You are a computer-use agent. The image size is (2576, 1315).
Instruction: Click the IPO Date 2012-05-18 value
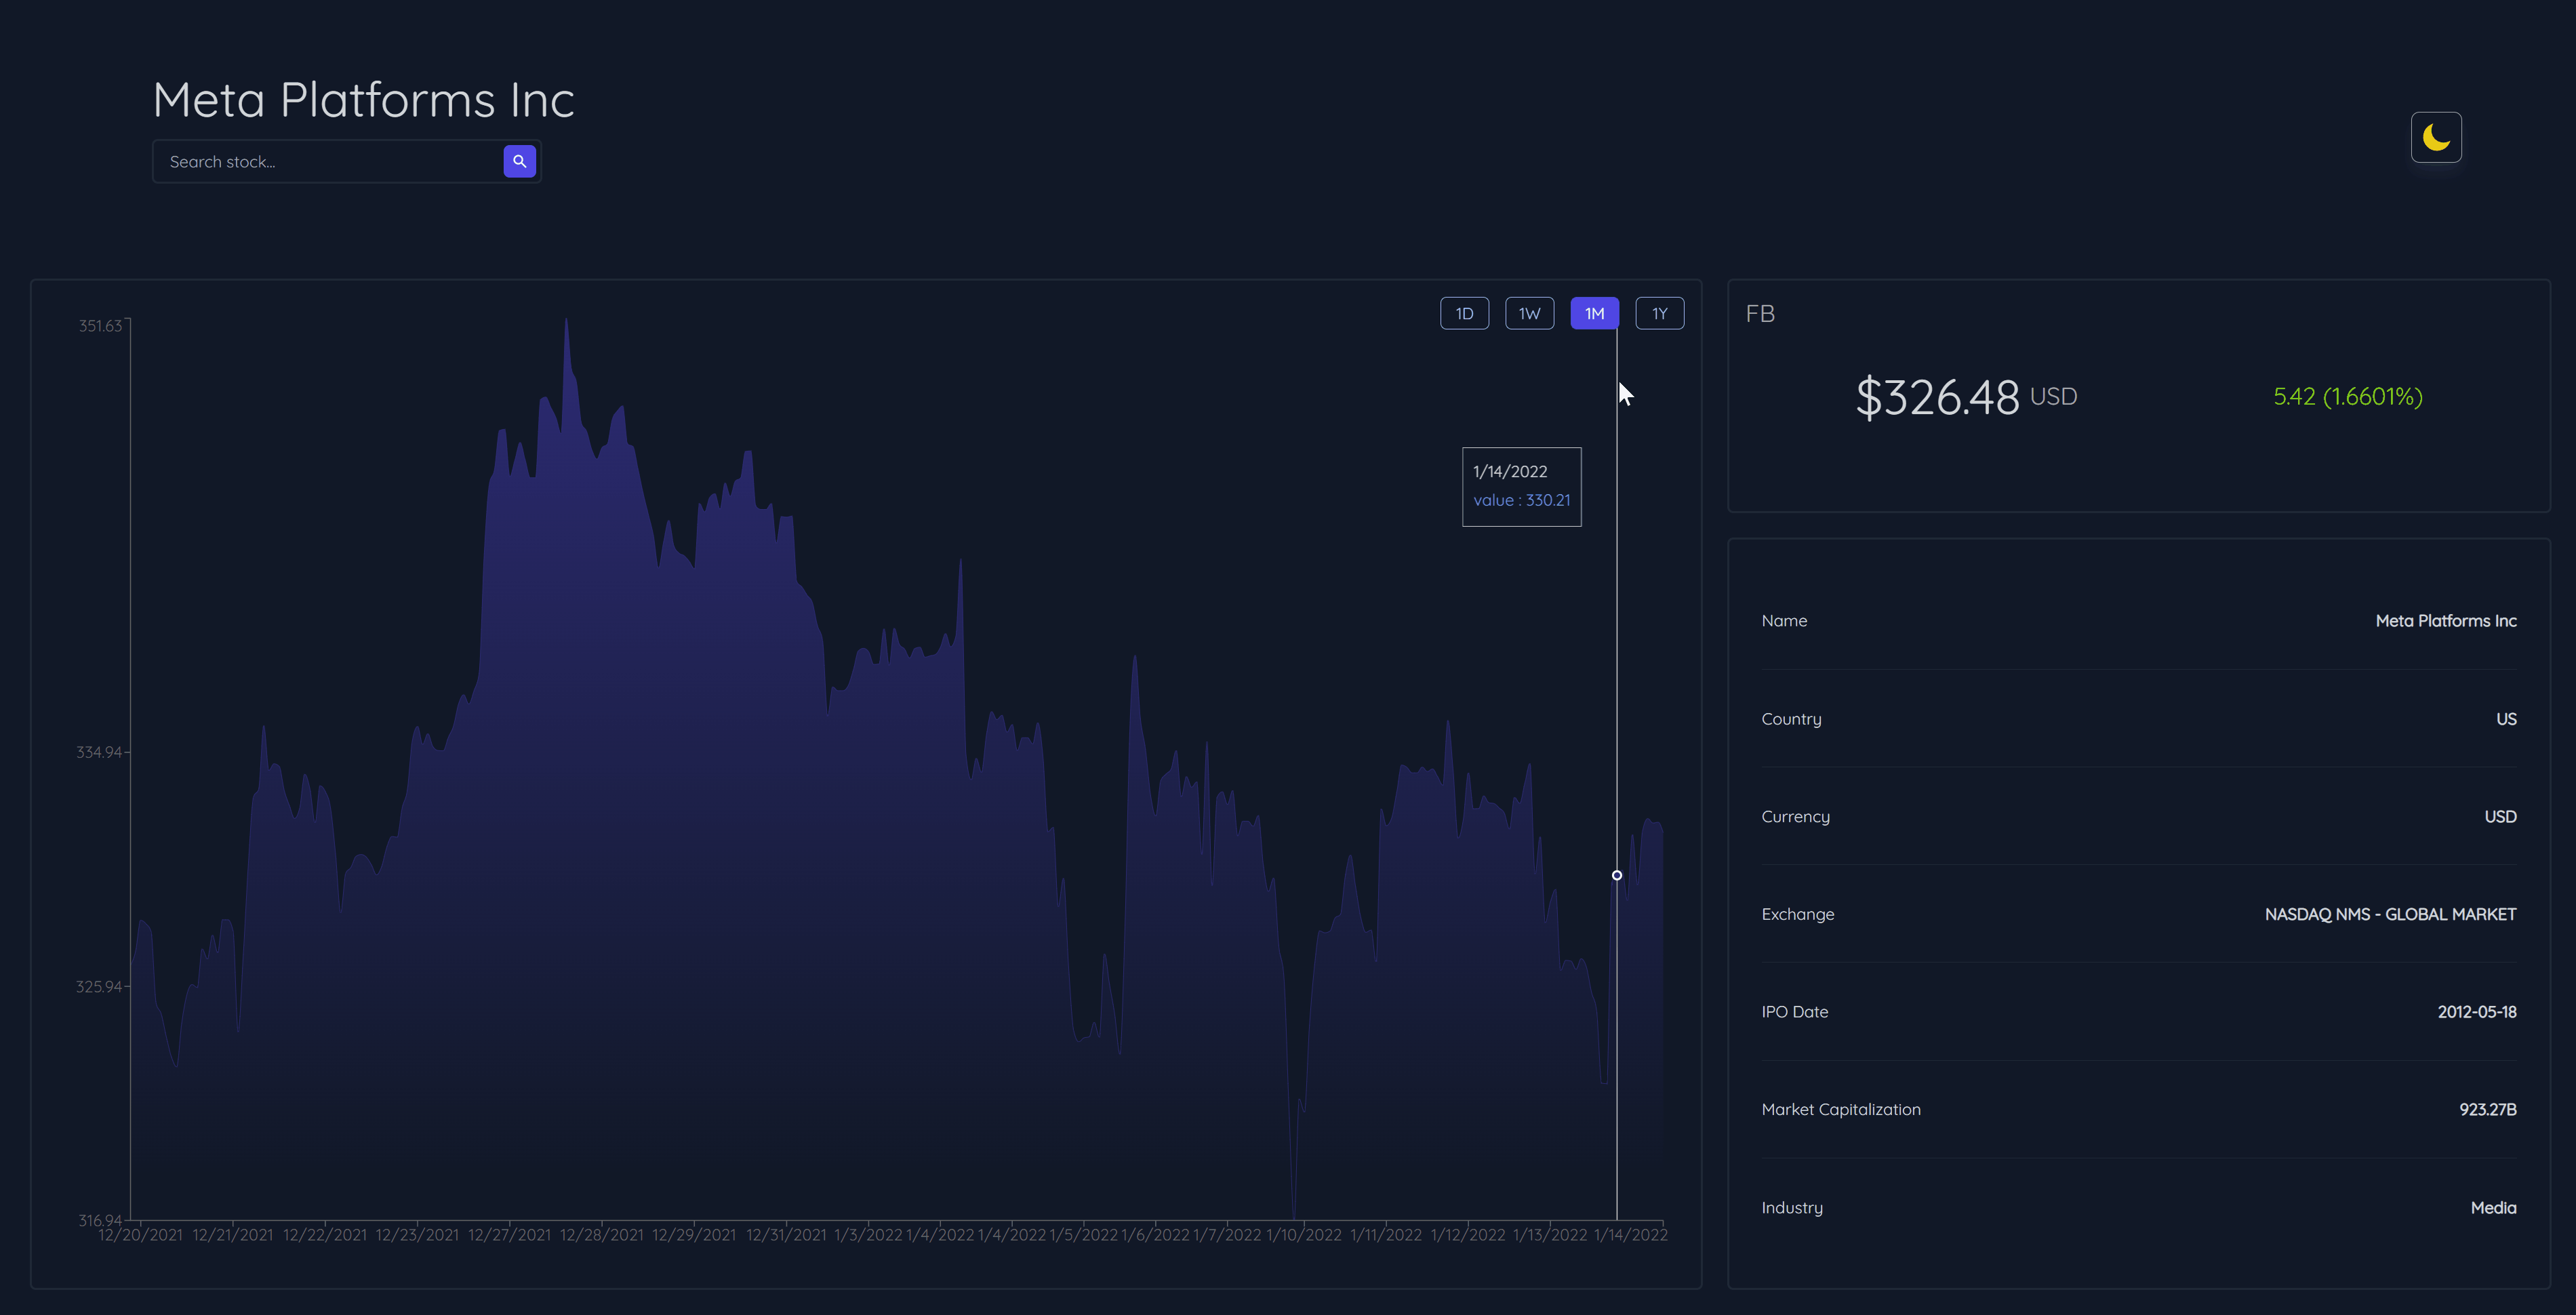click(x=2476, y=1012)
